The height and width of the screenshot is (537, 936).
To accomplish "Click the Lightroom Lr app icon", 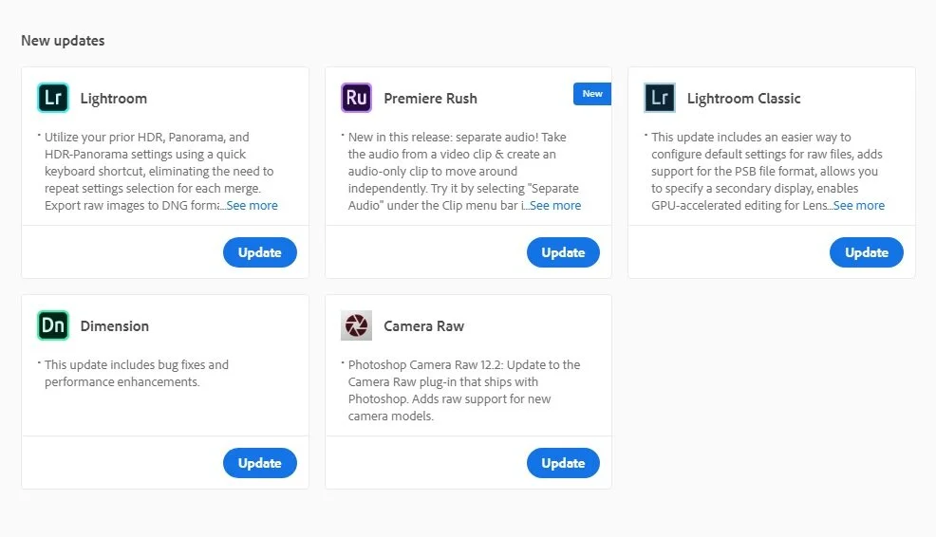I will point(53,98).
